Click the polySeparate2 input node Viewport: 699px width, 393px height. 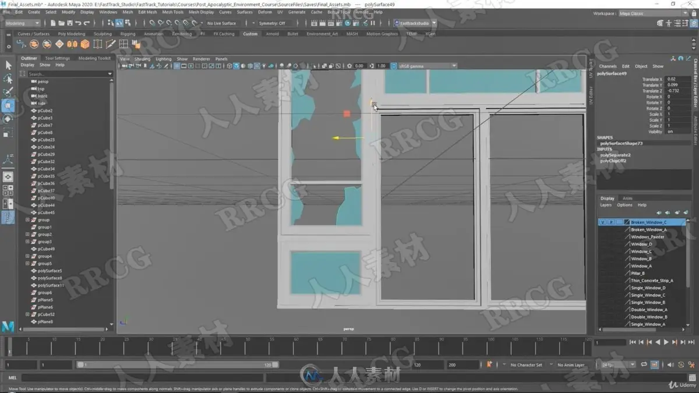[615, 155]
